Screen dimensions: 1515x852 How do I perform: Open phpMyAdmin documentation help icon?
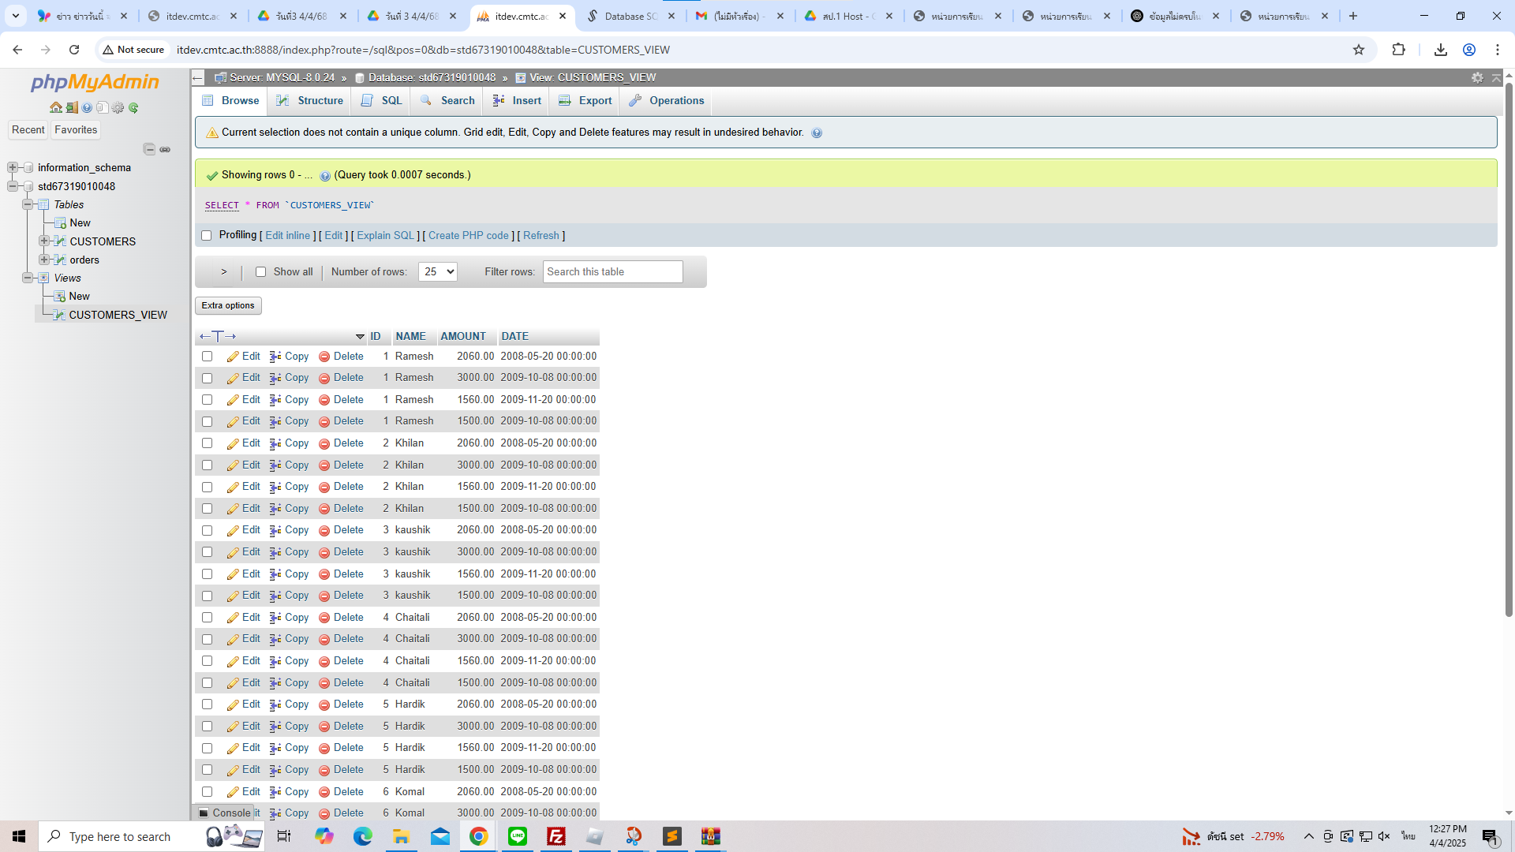[x=87, y=107]
